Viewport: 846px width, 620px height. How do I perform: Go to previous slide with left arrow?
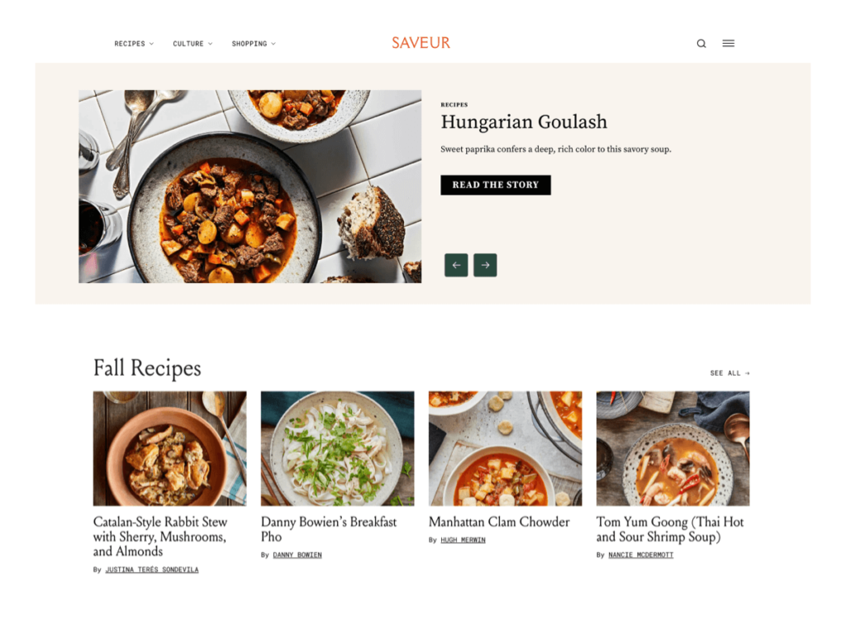[x=456, y=265]
